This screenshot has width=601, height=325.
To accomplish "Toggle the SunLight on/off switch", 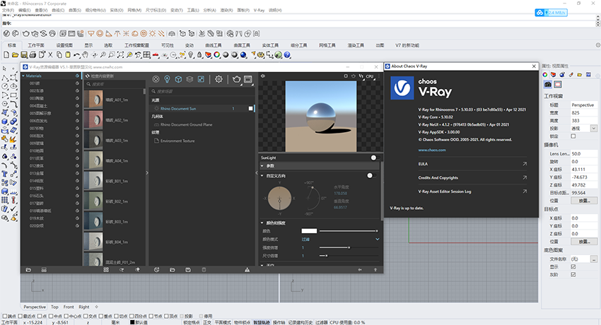I will [374, 158].
